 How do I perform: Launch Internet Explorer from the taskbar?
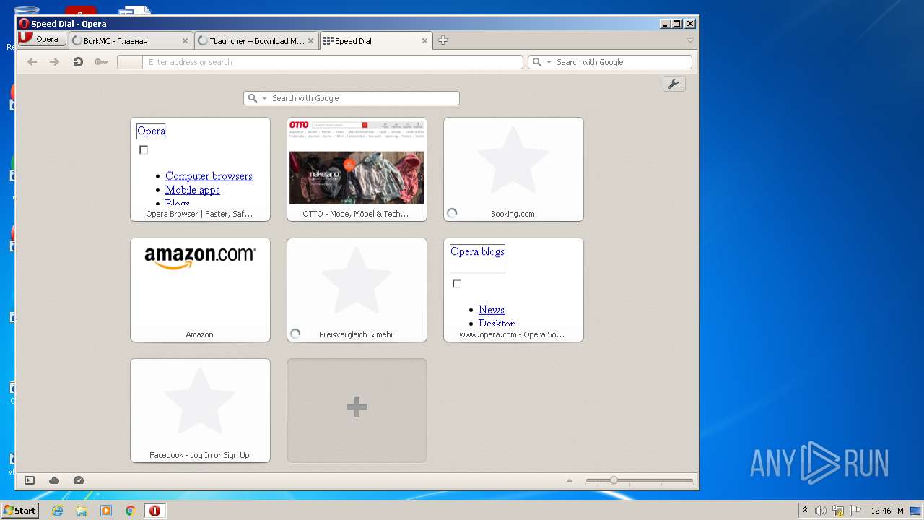tap(58, 511)
